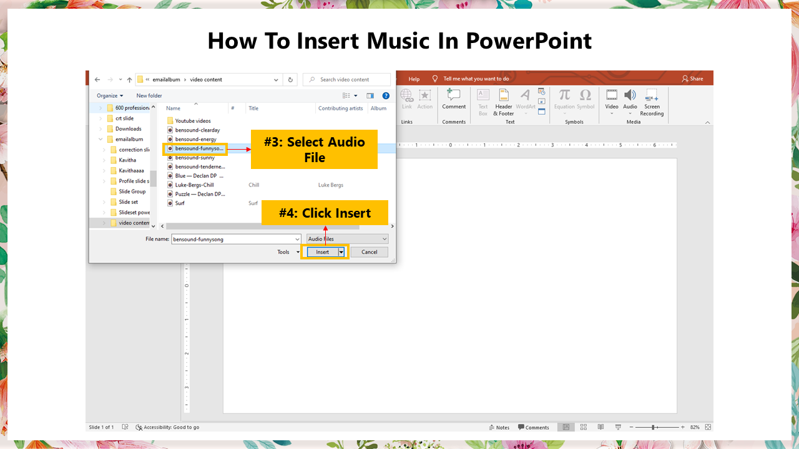The width and height of the screenshot is (799, 449).
Task: Start Screen Recording
Action: coord(652,102)
